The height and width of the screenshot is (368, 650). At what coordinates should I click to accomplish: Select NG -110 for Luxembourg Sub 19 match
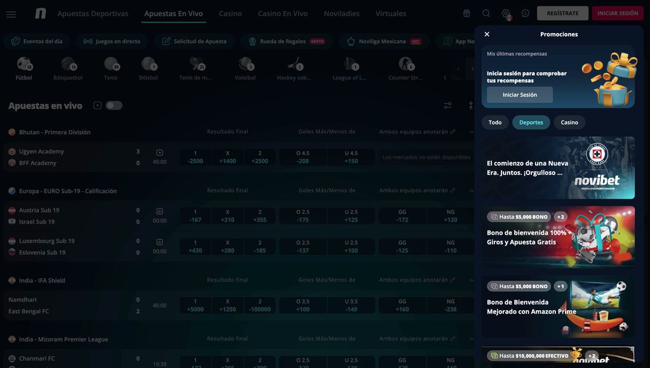(x=451, y=247)
